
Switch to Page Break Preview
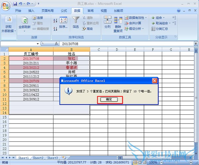pos(144,162)
